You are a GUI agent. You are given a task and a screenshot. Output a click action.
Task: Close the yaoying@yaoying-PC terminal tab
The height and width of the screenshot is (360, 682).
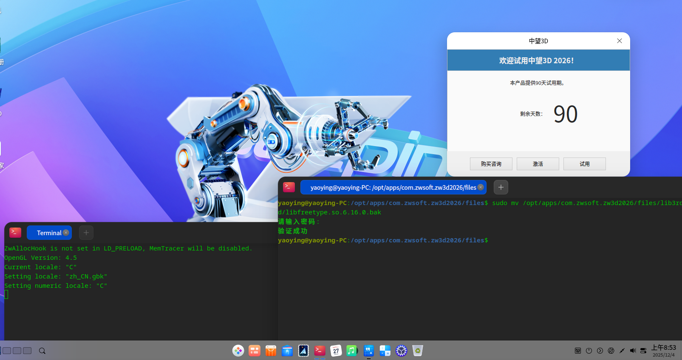(481, 187)
